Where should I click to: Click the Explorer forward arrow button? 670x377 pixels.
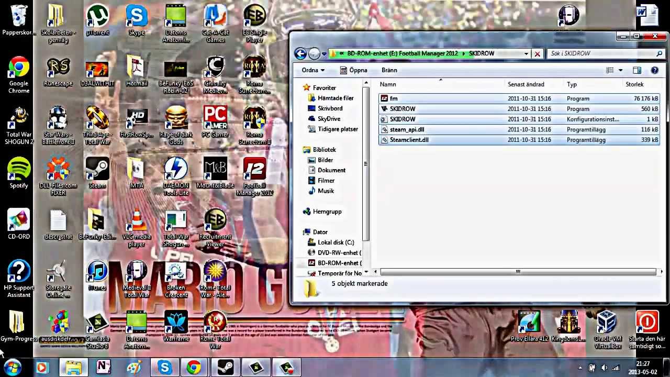point(314,53)
